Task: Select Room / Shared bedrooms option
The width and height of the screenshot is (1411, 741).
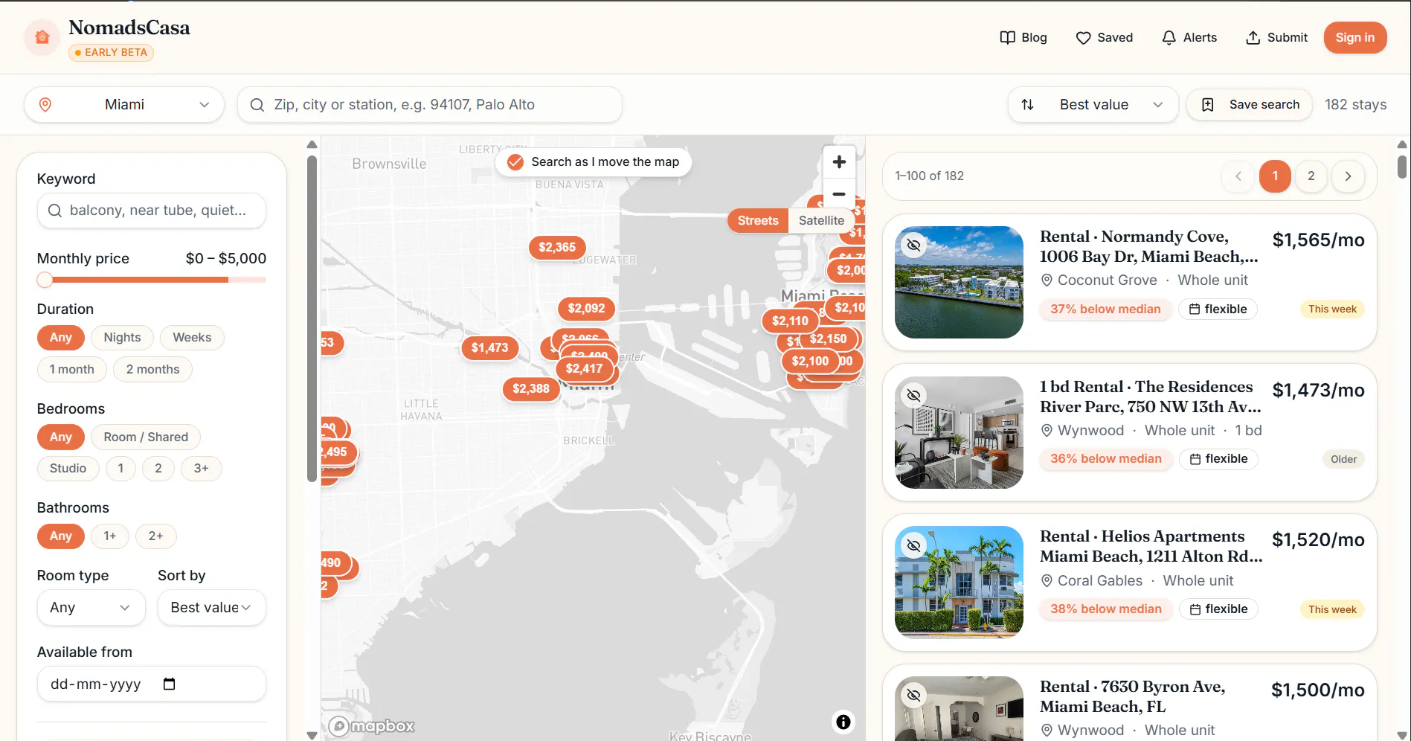Action: click(x=146, y=437)
